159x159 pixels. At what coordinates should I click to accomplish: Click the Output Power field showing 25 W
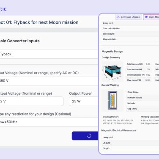coord(84,101)
